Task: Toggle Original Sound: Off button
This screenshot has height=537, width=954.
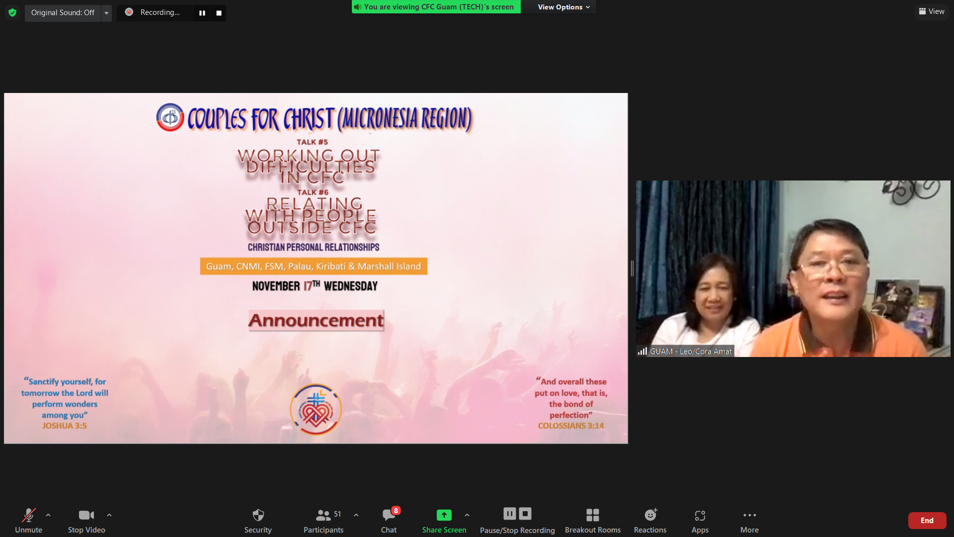Action: pos(63,12)
